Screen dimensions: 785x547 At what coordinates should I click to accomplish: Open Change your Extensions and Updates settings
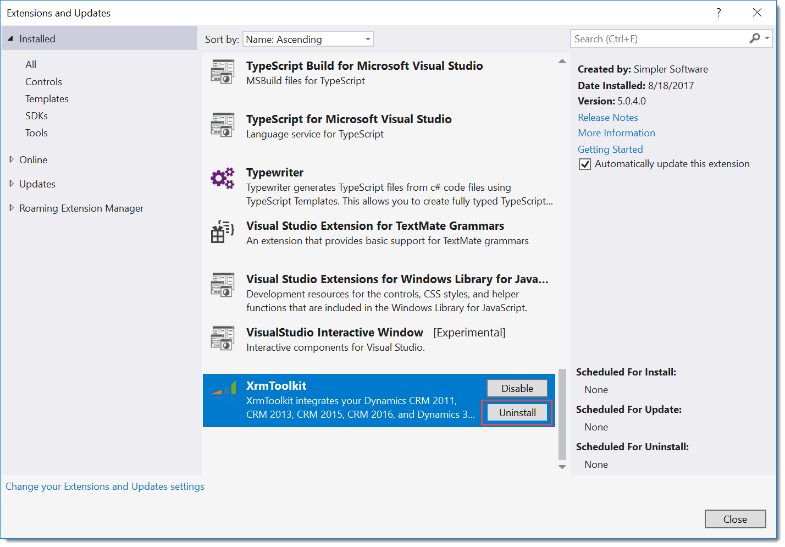[105, 486]
